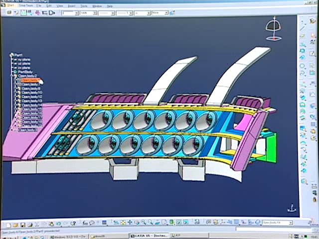Image resolution: width=319 pixels, height=239 pixels.
Task: Open the File menu
Action: [38, 5]
